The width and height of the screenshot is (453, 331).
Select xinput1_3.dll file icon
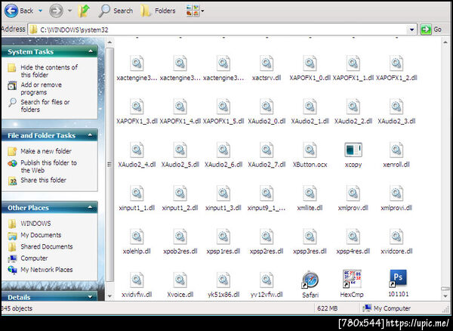(223, 193)
